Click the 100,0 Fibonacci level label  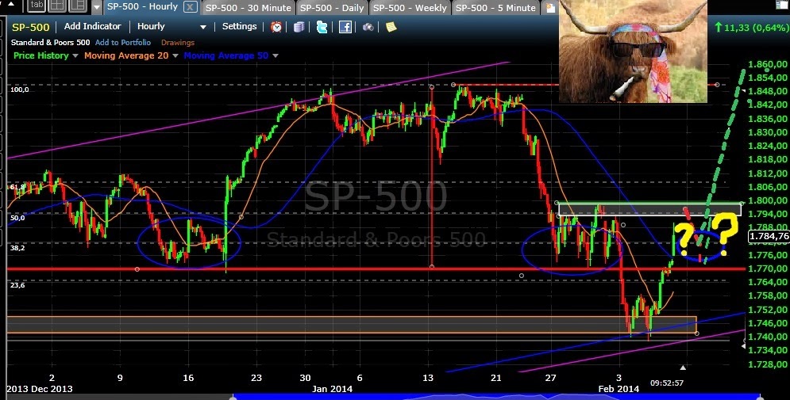click(x=20, y=90)
